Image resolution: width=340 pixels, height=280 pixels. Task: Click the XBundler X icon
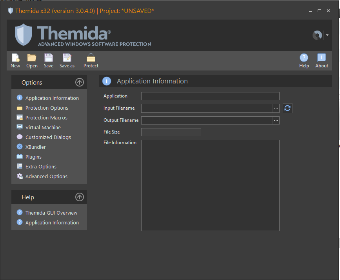click(20, 146)
